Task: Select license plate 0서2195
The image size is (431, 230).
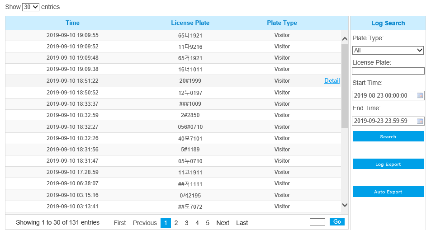Action: [x=190, y=195]
